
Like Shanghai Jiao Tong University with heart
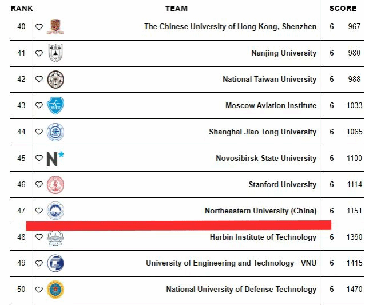pyautogui.click(x=39, y=132)
